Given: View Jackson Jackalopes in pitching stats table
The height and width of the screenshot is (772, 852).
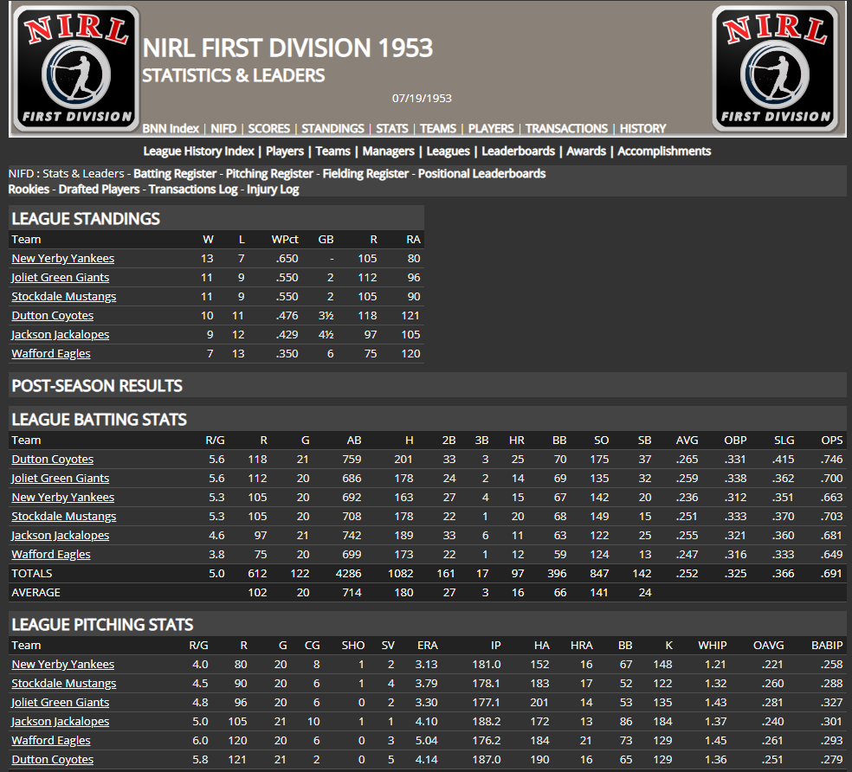Looking at the screenshot, I should [60, 721].
